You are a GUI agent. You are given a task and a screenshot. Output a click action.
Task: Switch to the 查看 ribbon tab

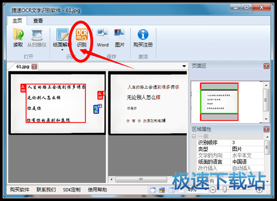(x=38, y=21)
